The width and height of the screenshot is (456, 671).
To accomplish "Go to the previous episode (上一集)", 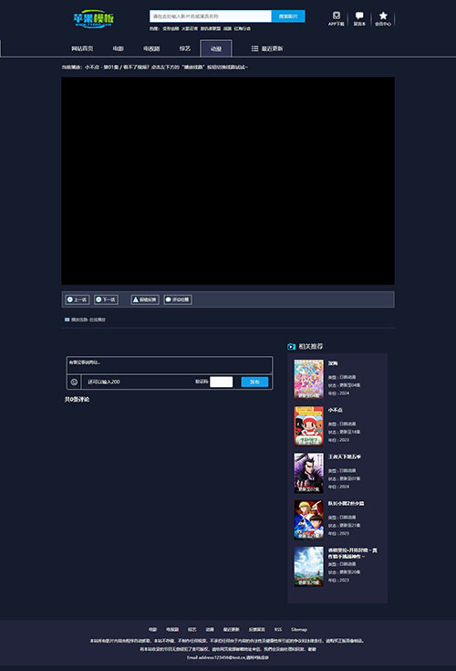I will coord(78,299).
